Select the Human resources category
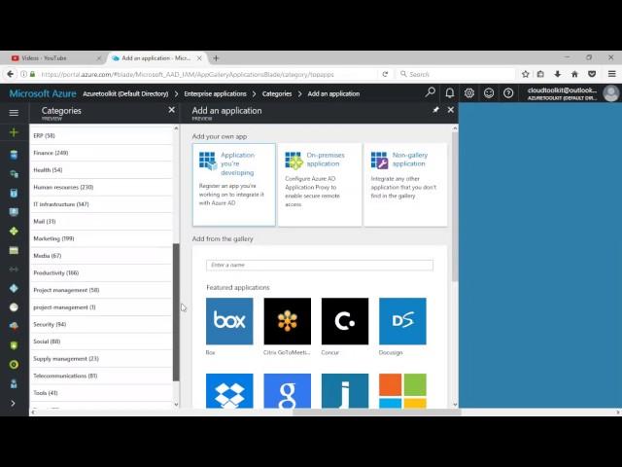Viewport: 622px width, 467px height. (101, 187)
